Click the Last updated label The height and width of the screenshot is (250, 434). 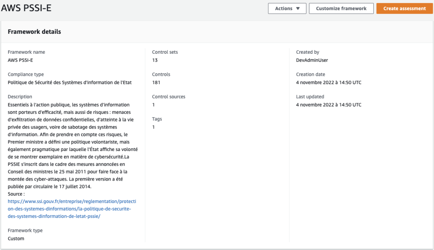click(x=310, y=97)
